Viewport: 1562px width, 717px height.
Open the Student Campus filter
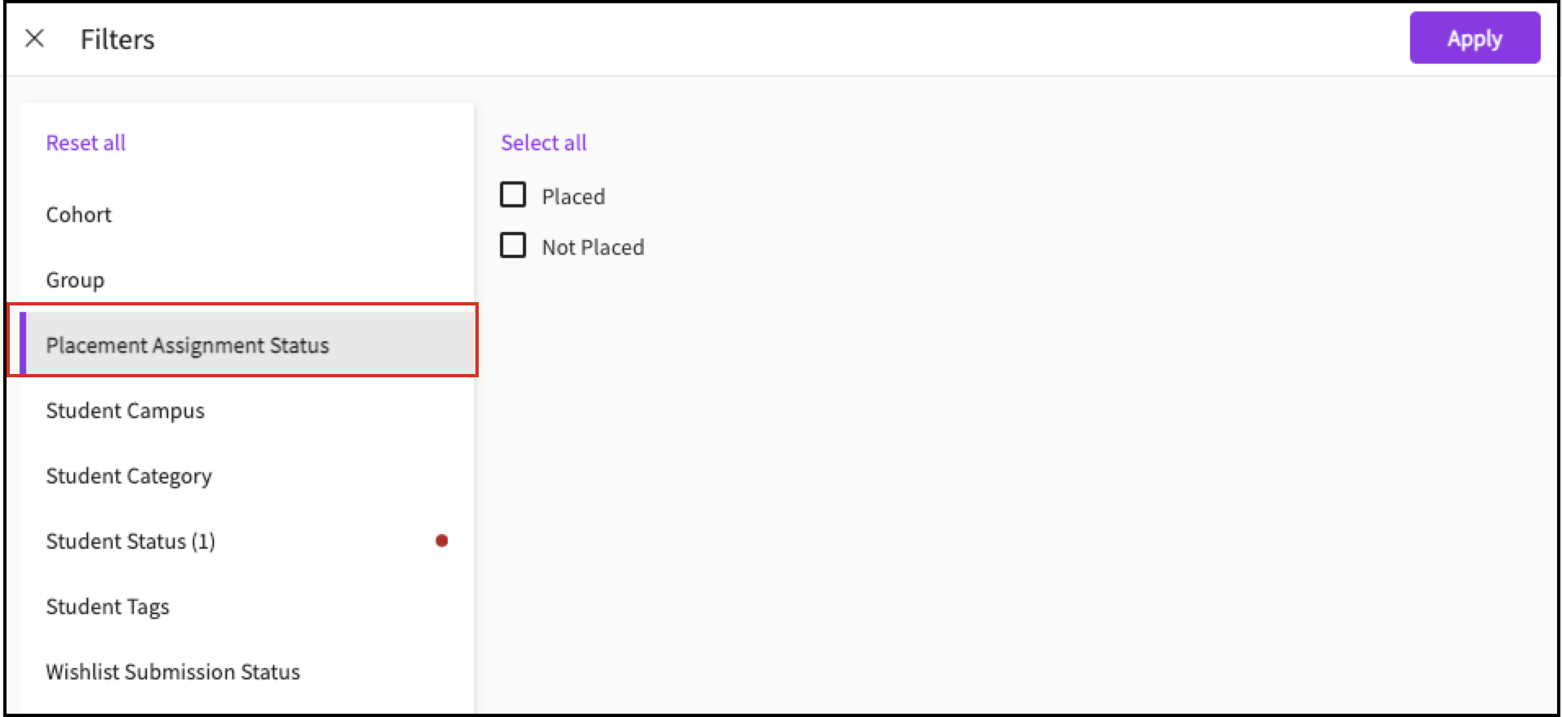[246, 411]
